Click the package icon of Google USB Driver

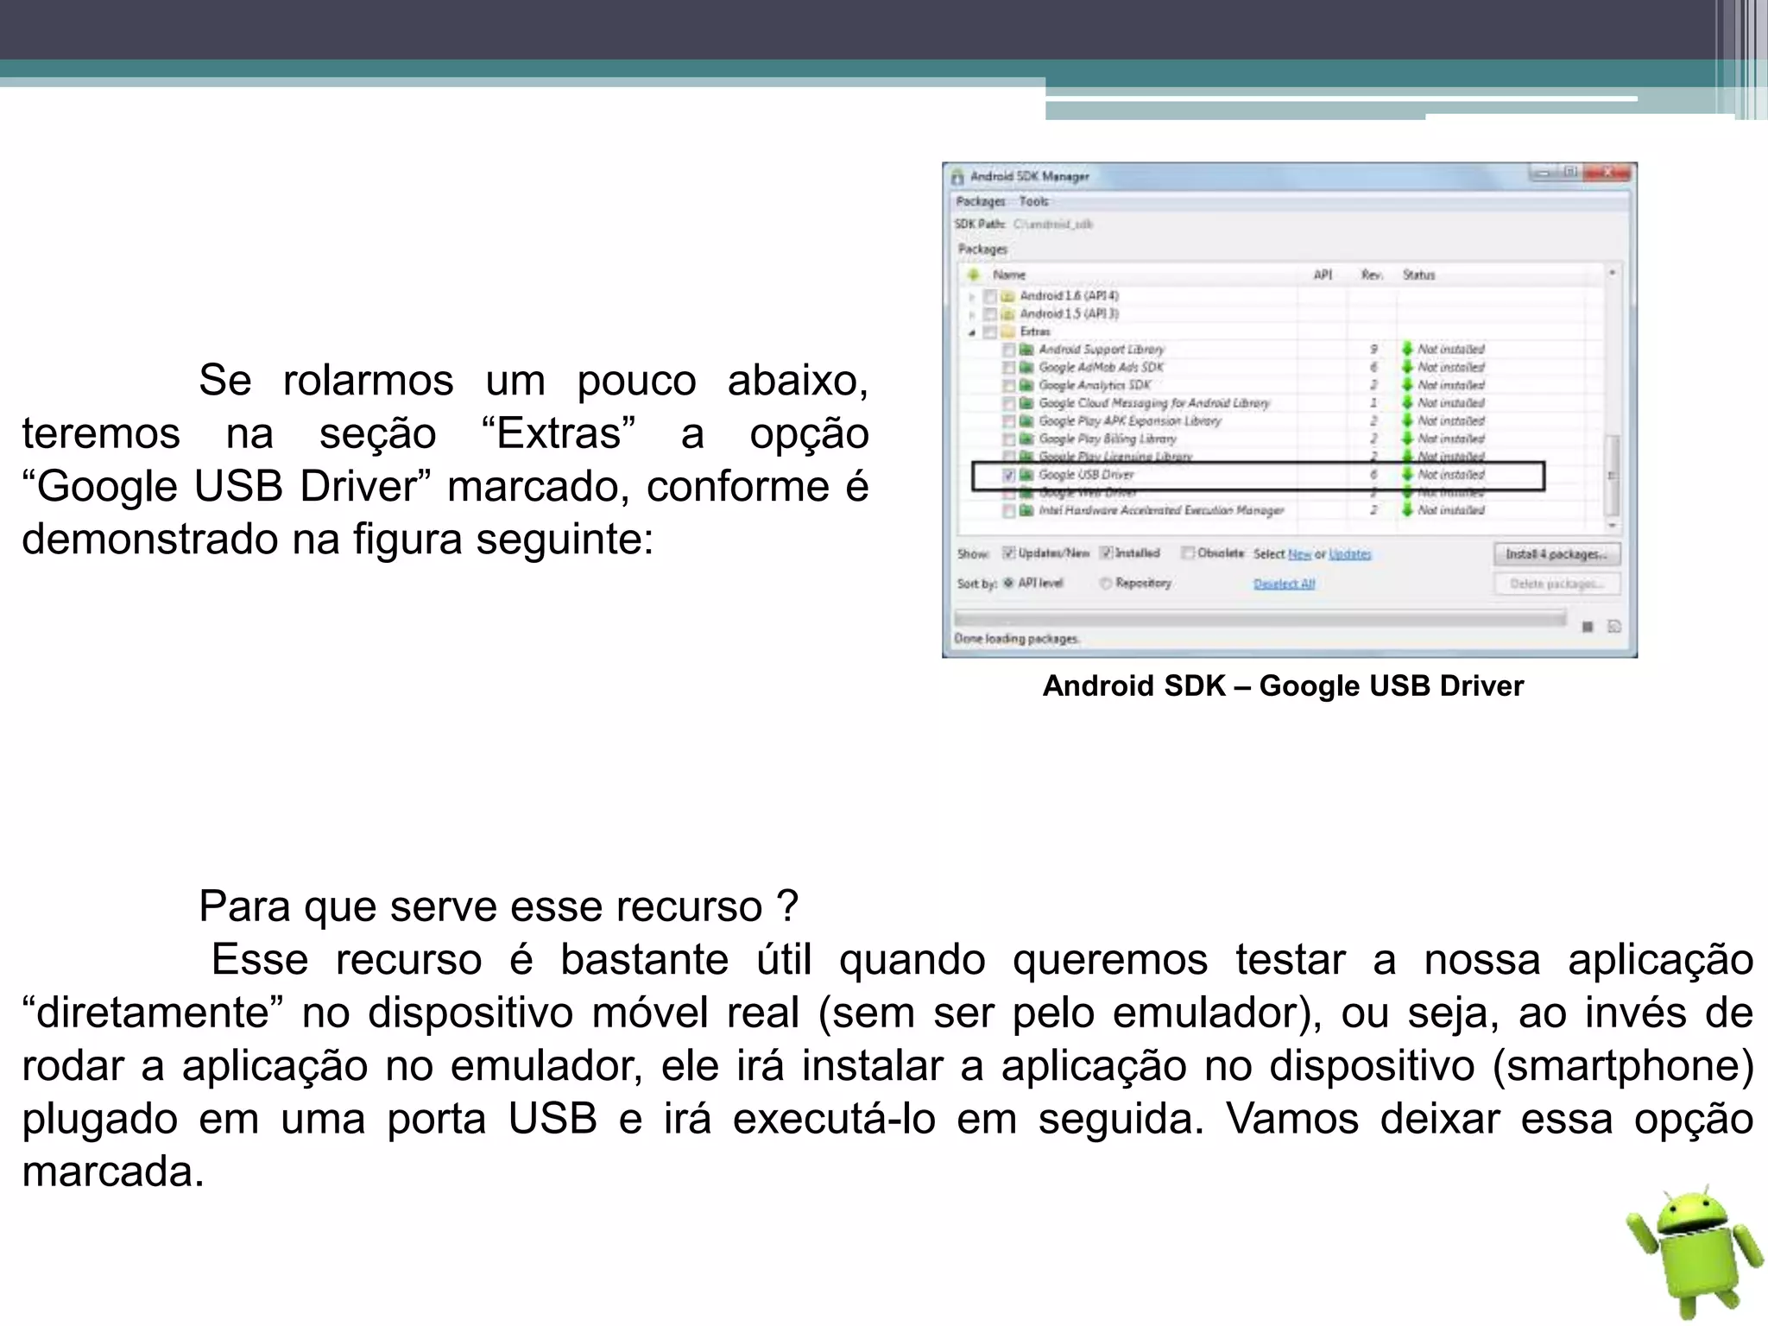tap(1026, 475)
